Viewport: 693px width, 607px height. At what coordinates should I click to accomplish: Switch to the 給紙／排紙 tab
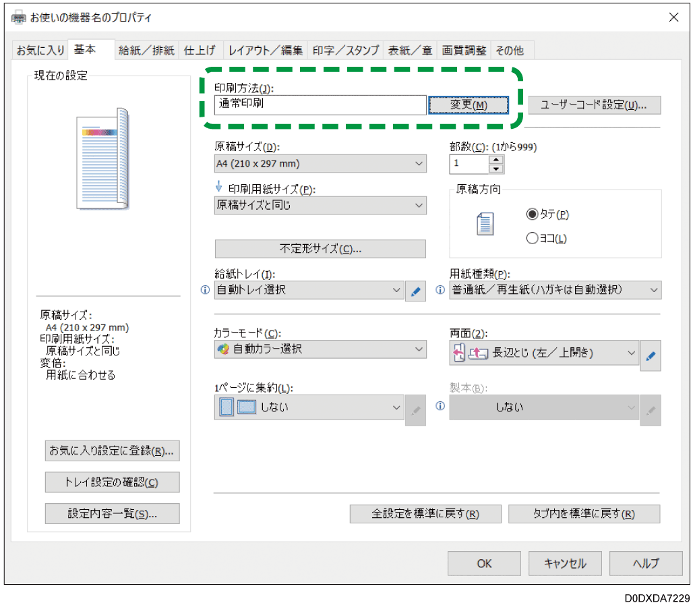tap(146, 51)
